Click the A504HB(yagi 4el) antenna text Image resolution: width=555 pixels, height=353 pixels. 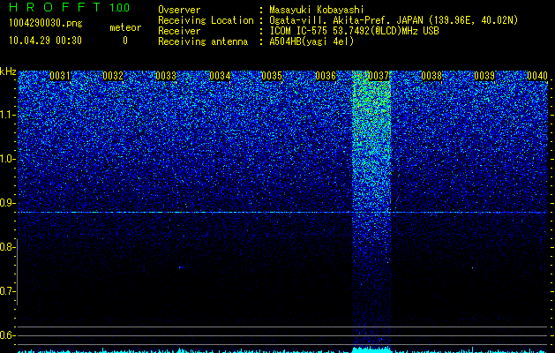(311, 41)
